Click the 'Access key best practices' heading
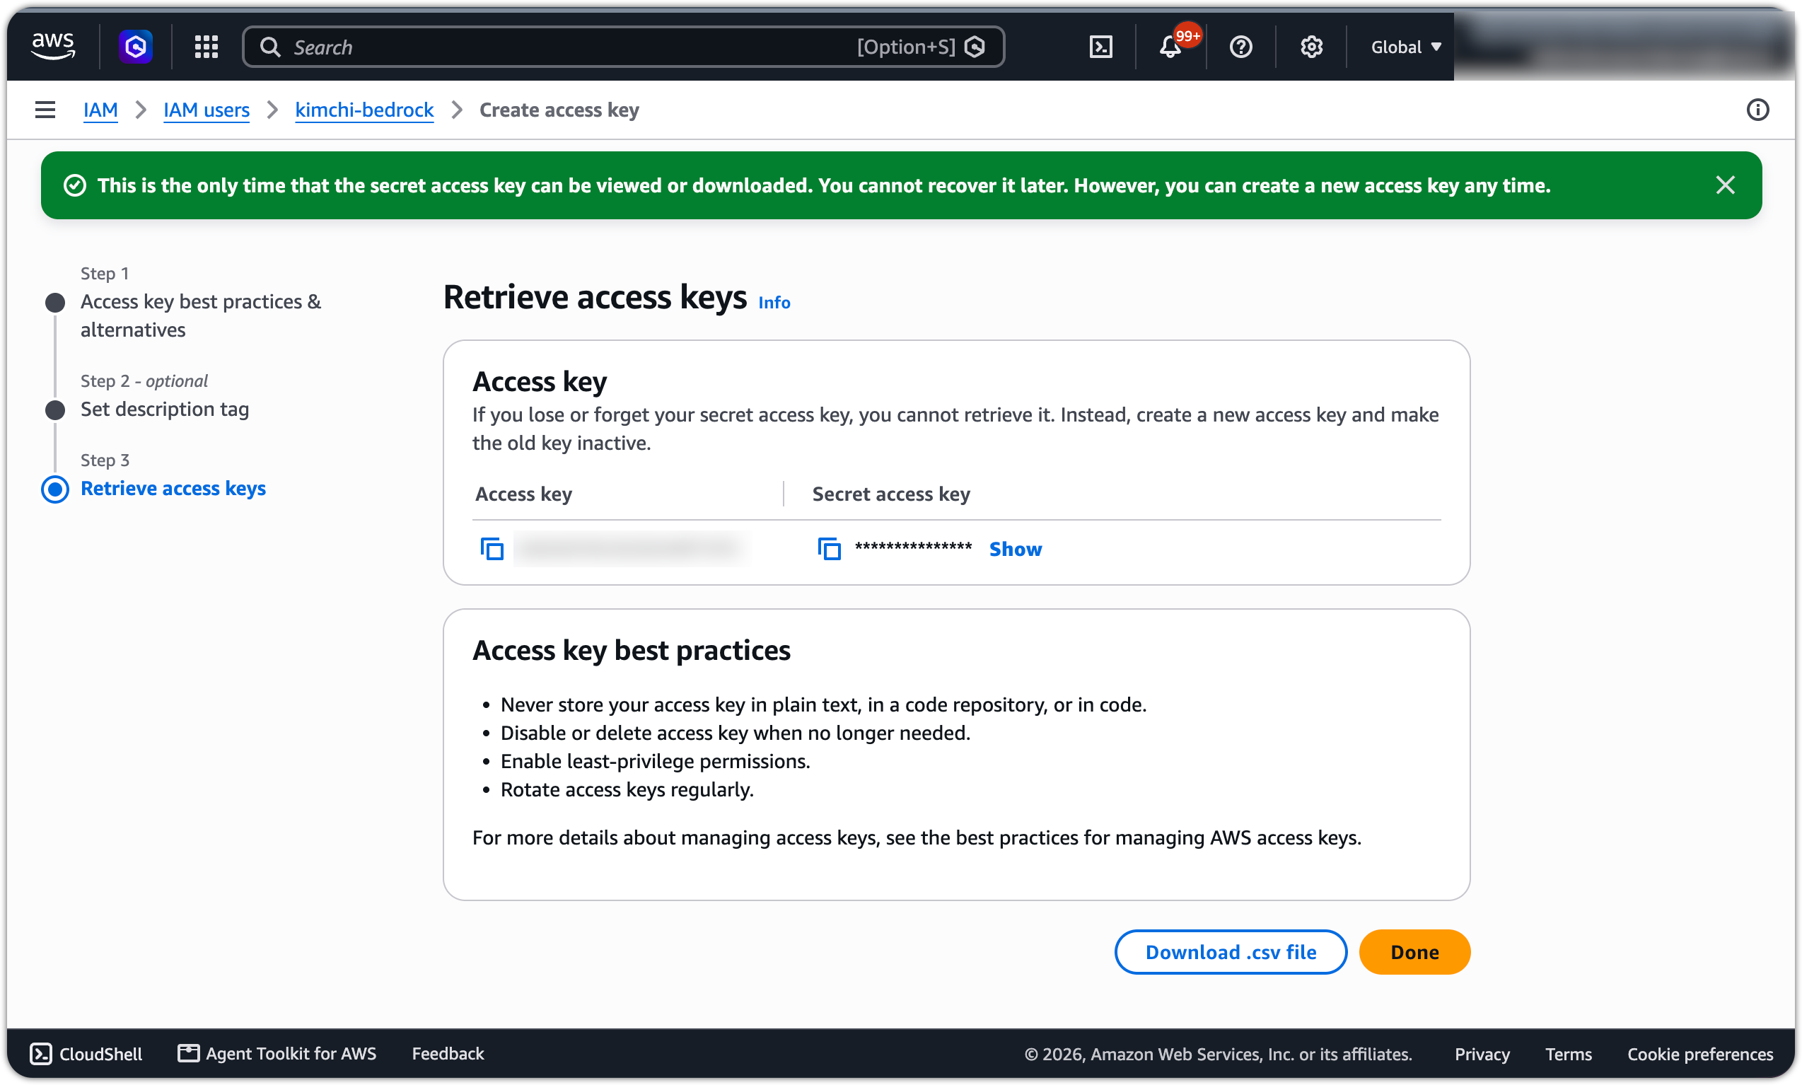 631,649
